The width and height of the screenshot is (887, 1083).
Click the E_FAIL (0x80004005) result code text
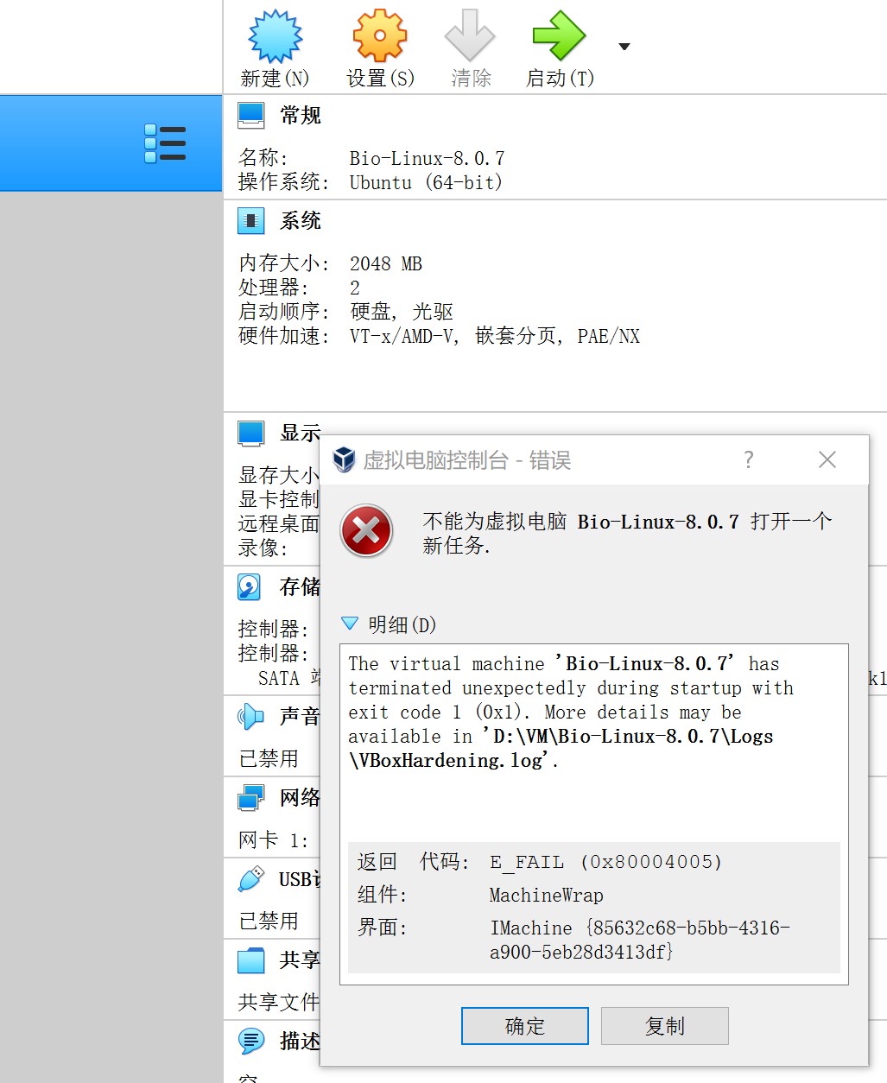click(x=605, y=862)
